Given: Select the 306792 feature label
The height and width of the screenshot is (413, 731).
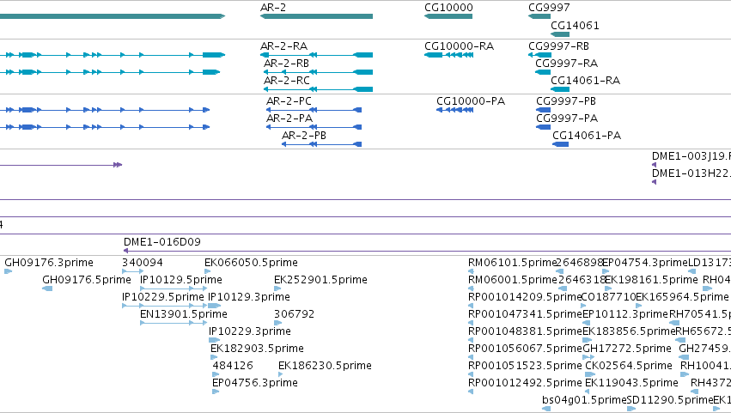Looking at the screenshot, I should 294,314.
